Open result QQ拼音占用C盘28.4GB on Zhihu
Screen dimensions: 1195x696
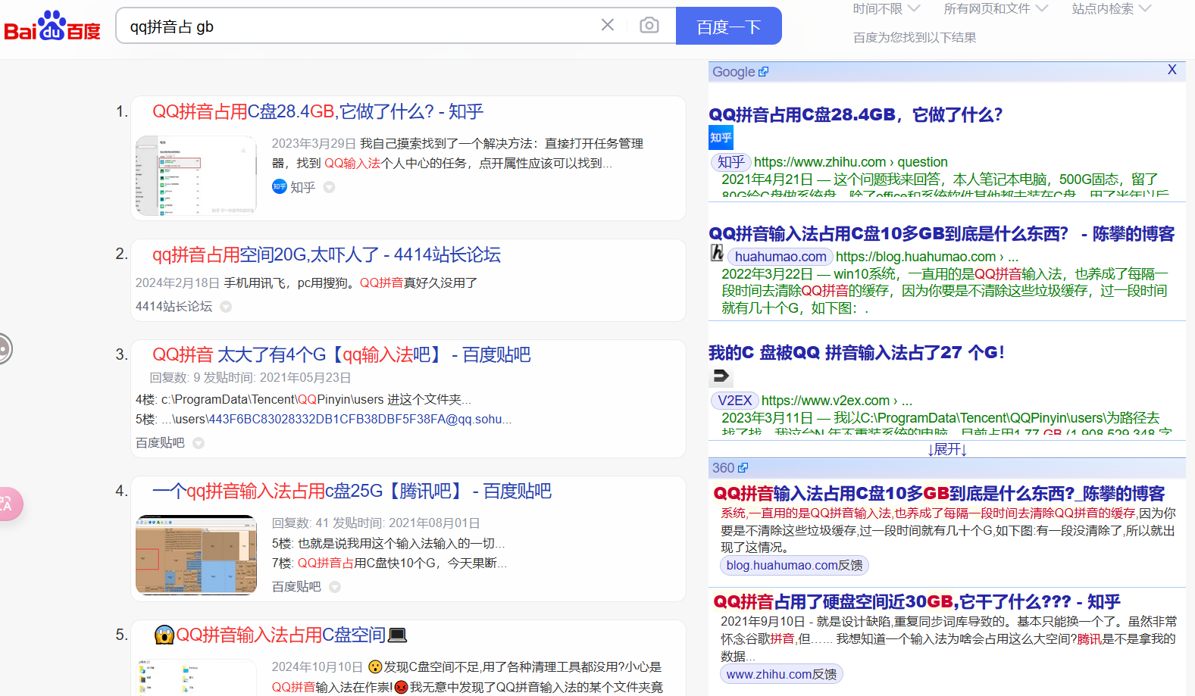click(x=318, y=112)
